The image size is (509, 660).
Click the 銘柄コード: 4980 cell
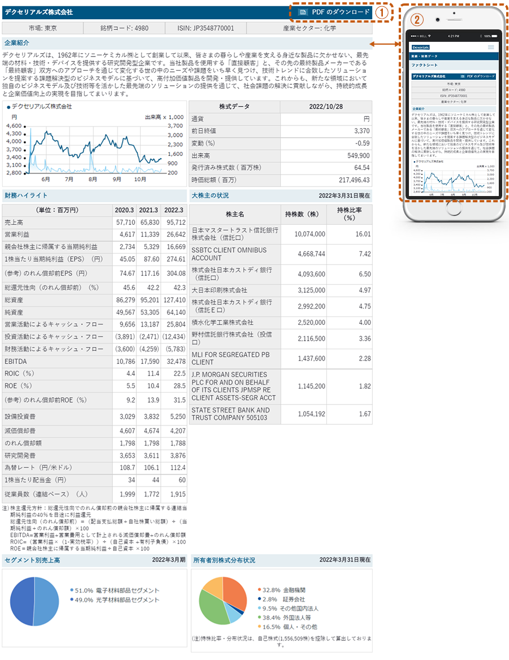point(124,28)
